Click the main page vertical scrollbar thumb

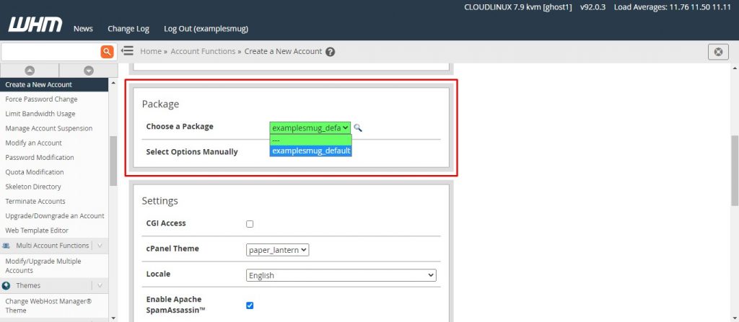pyautogui.click(x=735, y=171)
